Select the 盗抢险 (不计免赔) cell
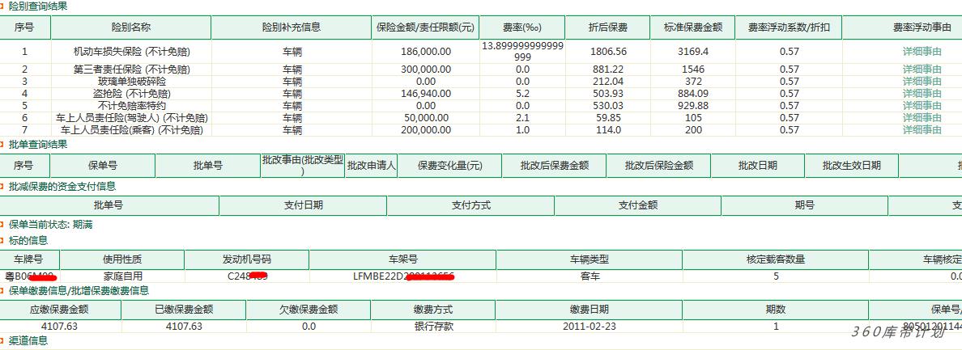Image resolution: width=962 pixels, height=350 pixels. click(131, 94)
